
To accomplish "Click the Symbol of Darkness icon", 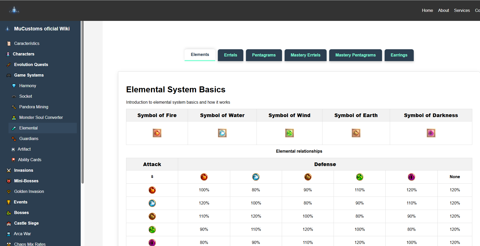I will [431, 133].
